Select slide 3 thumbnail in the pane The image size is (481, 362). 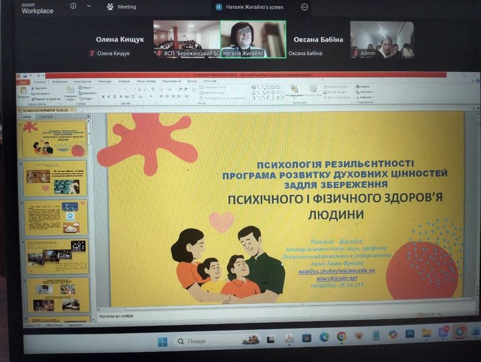56,218
